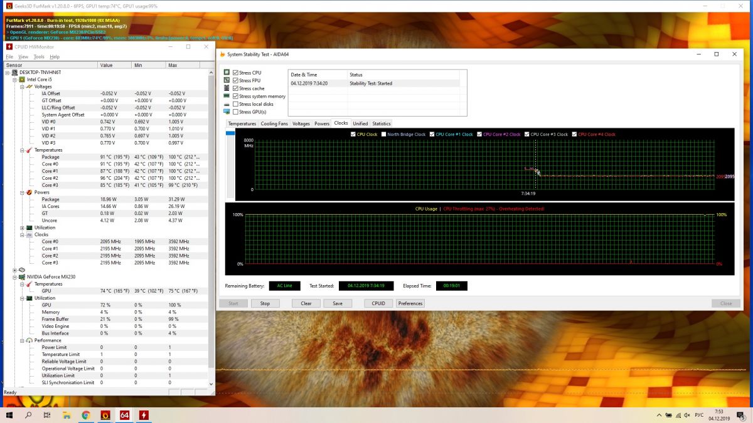The image size is (753, 423).
Task: Click monitor icon beside Stress GPU(s)
Action: click(227, 112)
